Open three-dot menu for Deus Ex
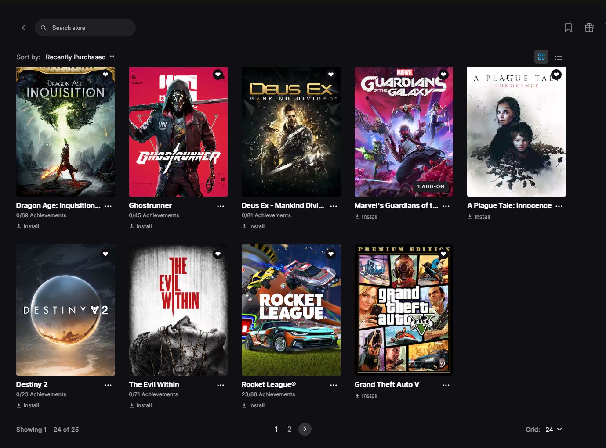This screenshot has width=606, height=448. click(334, 206)
